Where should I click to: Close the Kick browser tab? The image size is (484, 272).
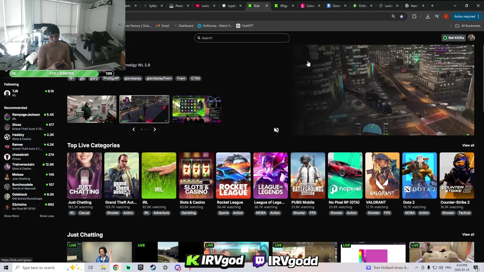point(267,6)
